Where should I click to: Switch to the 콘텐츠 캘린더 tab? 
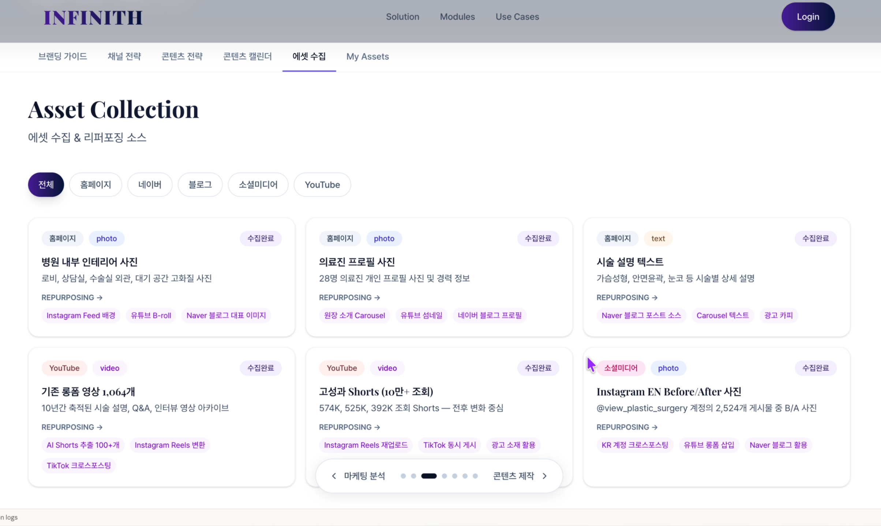point(247,56)
